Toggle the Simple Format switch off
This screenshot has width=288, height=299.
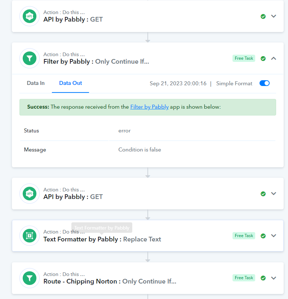point(265,83)
